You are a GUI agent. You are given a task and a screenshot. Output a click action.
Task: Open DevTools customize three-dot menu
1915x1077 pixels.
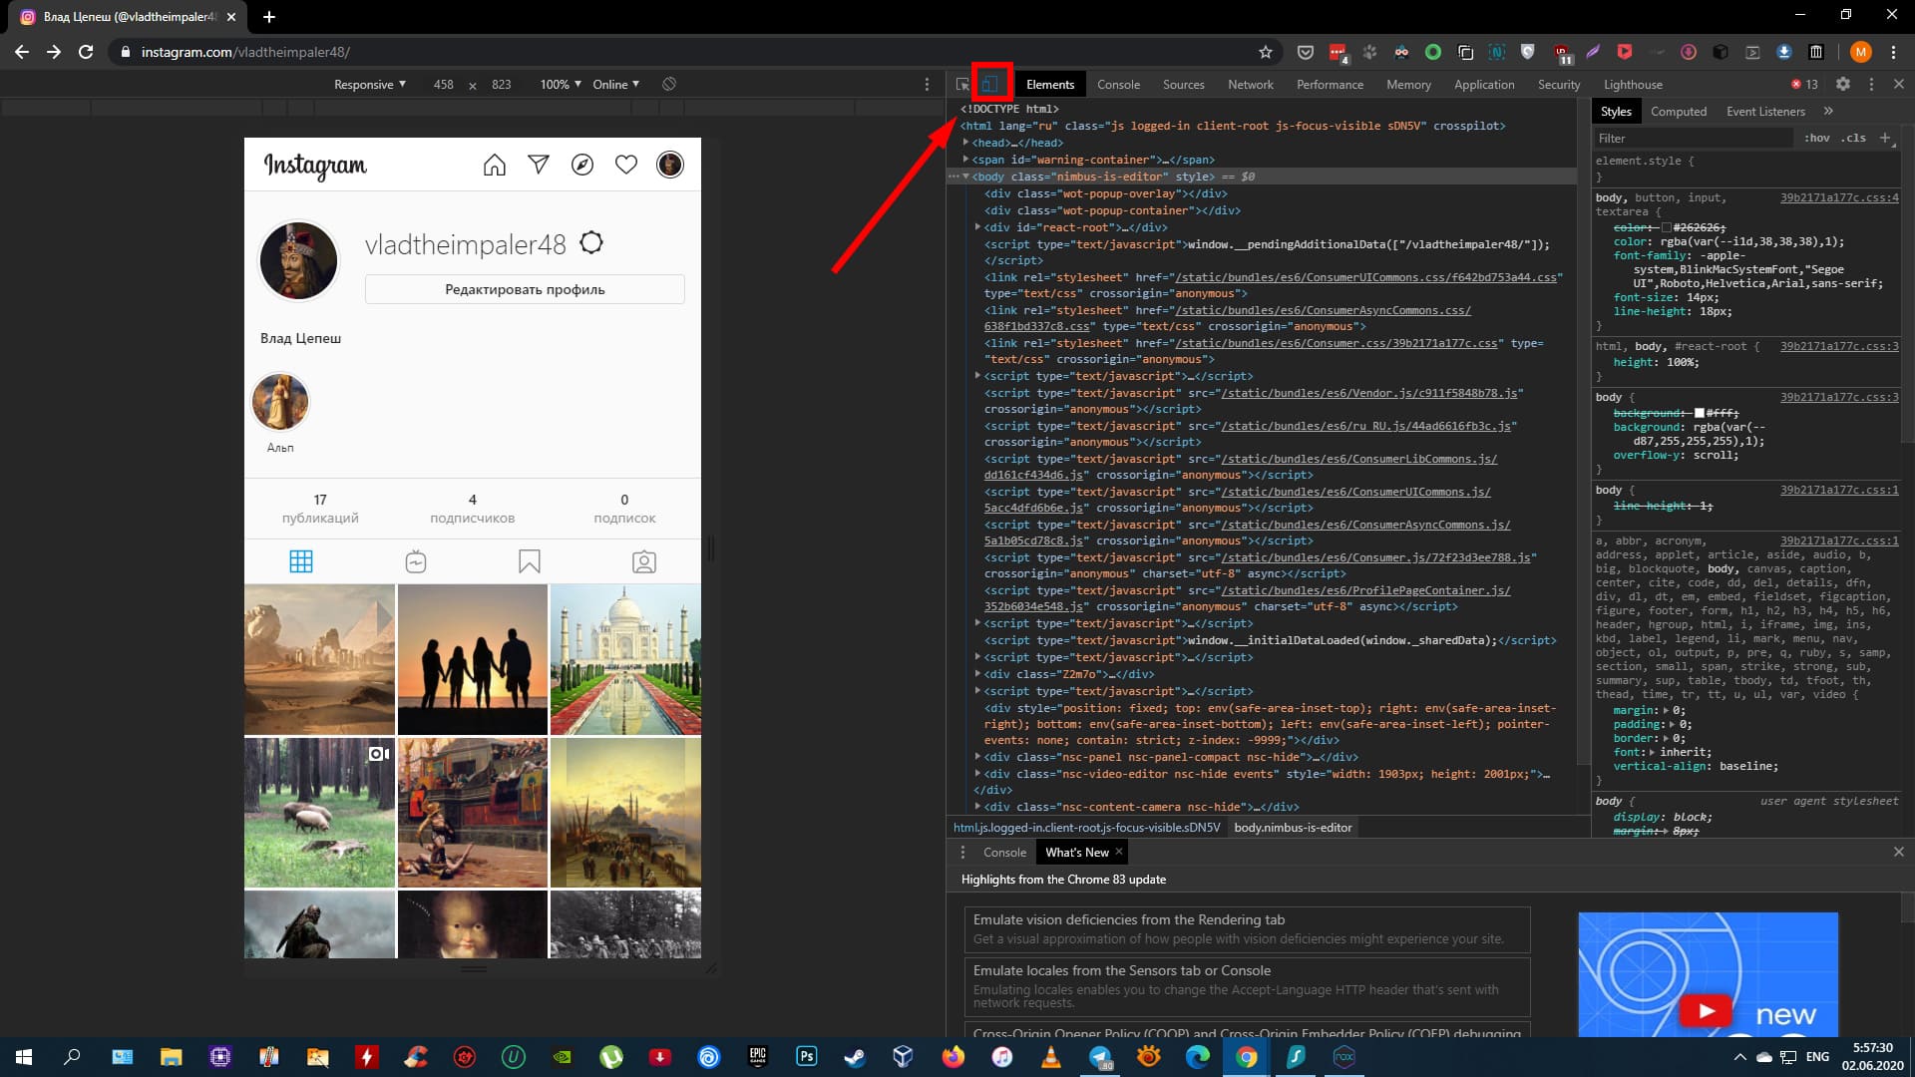1871,84
